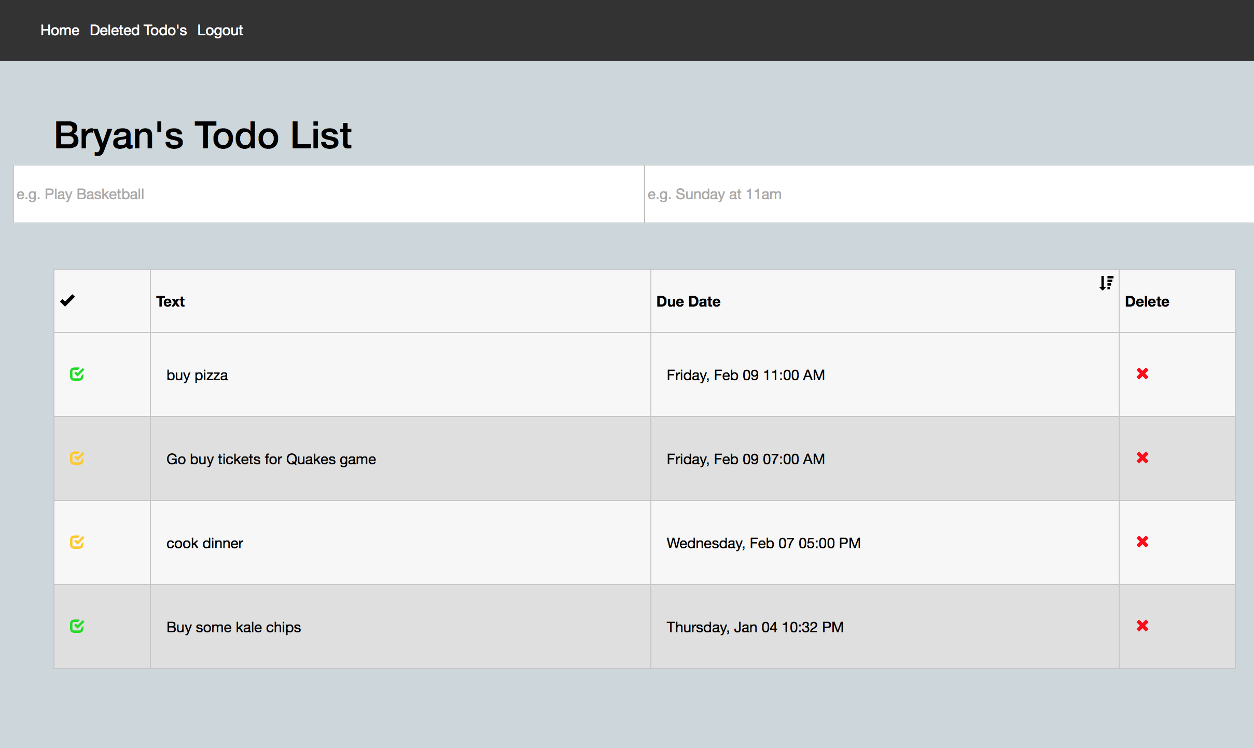This screenshot has height=748, width=1254.
Task: Click red X for 'cook dinner'
Action: point(1142,542)
